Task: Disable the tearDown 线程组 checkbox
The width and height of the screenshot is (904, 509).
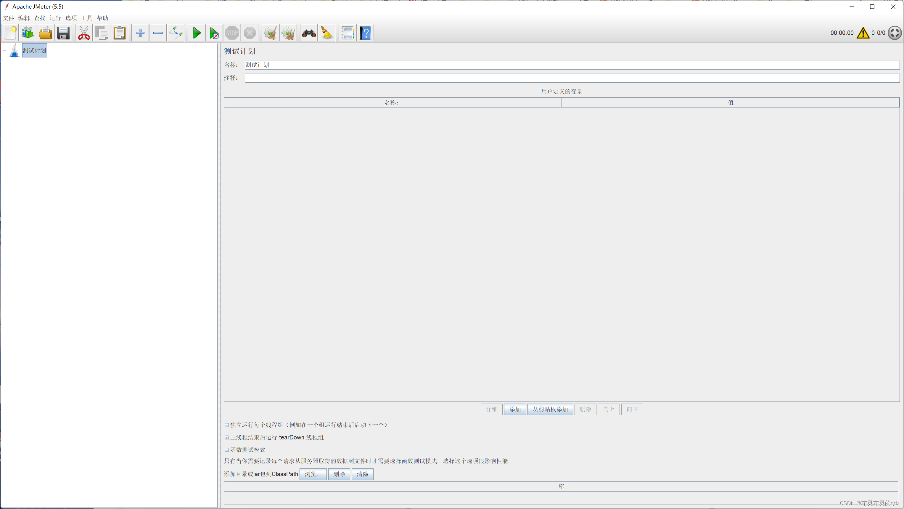Action: coord(227,437)
